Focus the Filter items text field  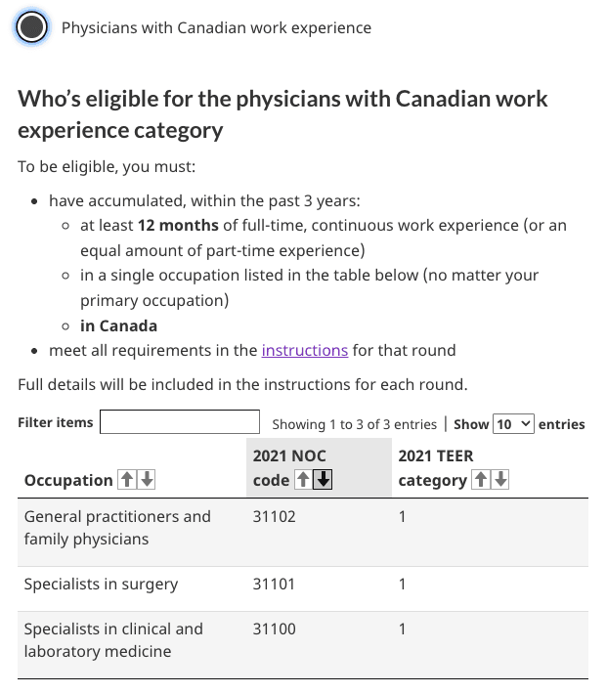(x=180, y=422)
